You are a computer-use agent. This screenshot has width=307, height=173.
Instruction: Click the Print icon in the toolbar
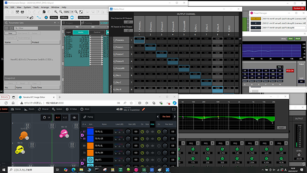pos(22,12)
